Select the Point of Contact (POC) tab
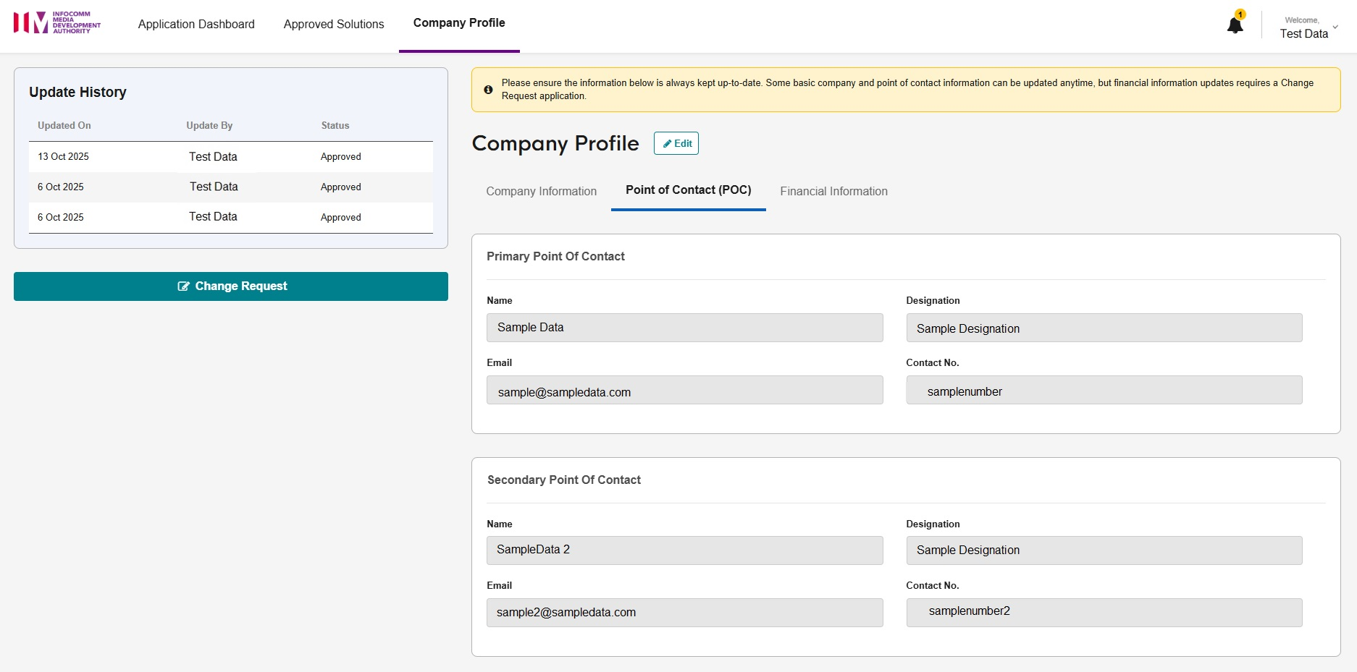 (x=688, y=190)
